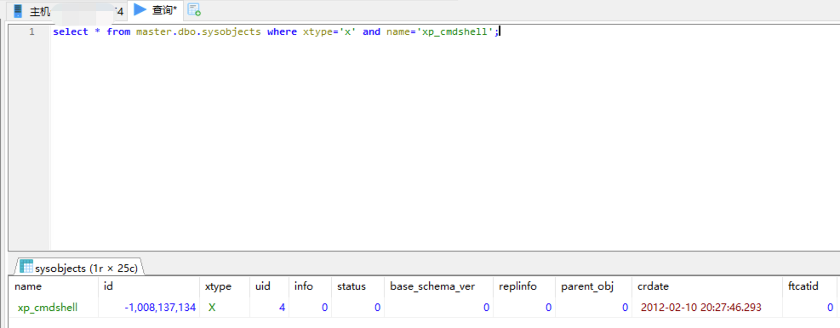Click the base_schema_ver column header
The image size is (840, 328).
(439, 286)
